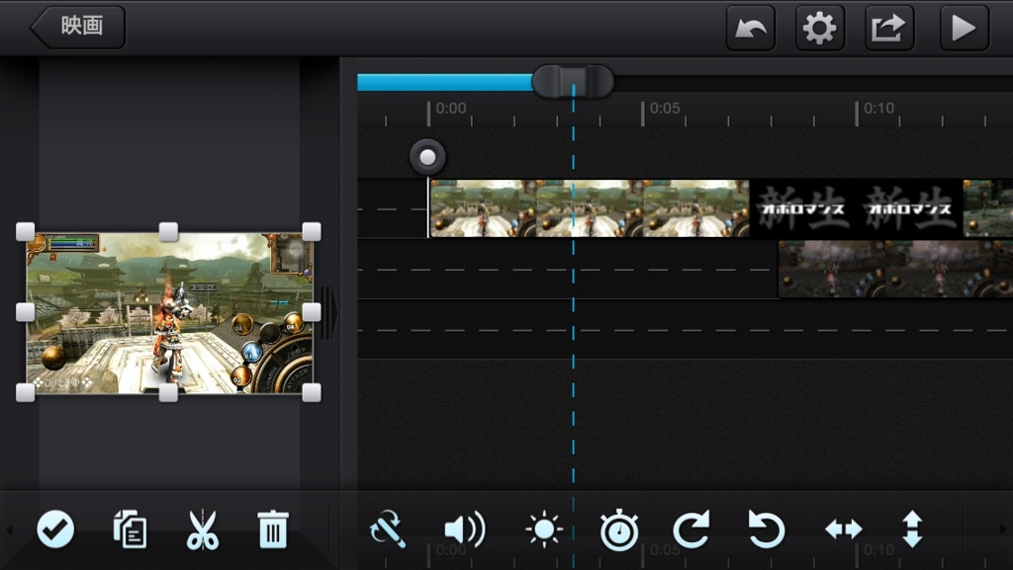Rotate the clip clockwise
This screenshot has width=1013, height=570.
[x=691, y=529]
